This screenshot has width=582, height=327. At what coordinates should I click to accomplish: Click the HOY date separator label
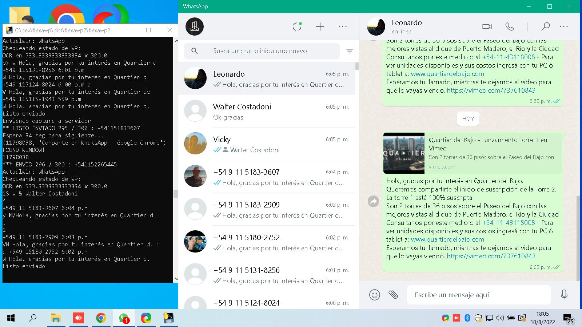pyautogui.click(x=468, y=119)
